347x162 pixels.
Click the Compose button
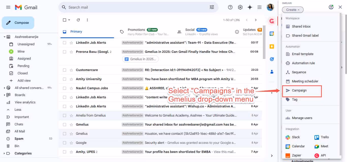pyautogui.click(x=18, y=22)
